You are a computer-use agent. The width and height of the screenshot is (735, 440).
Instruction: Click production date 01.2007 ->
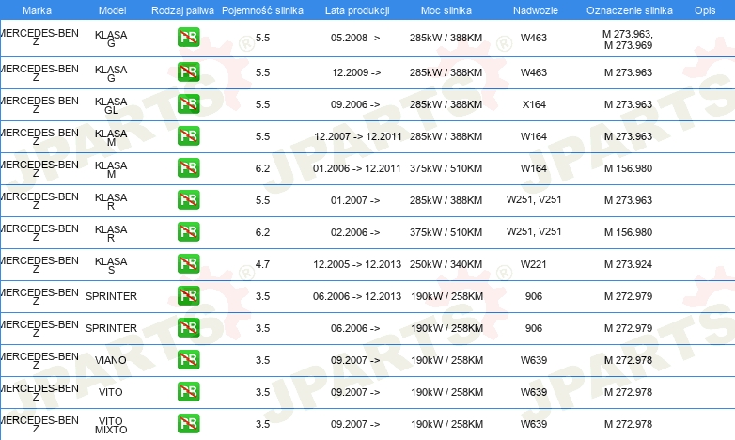[x=355, y=200]
